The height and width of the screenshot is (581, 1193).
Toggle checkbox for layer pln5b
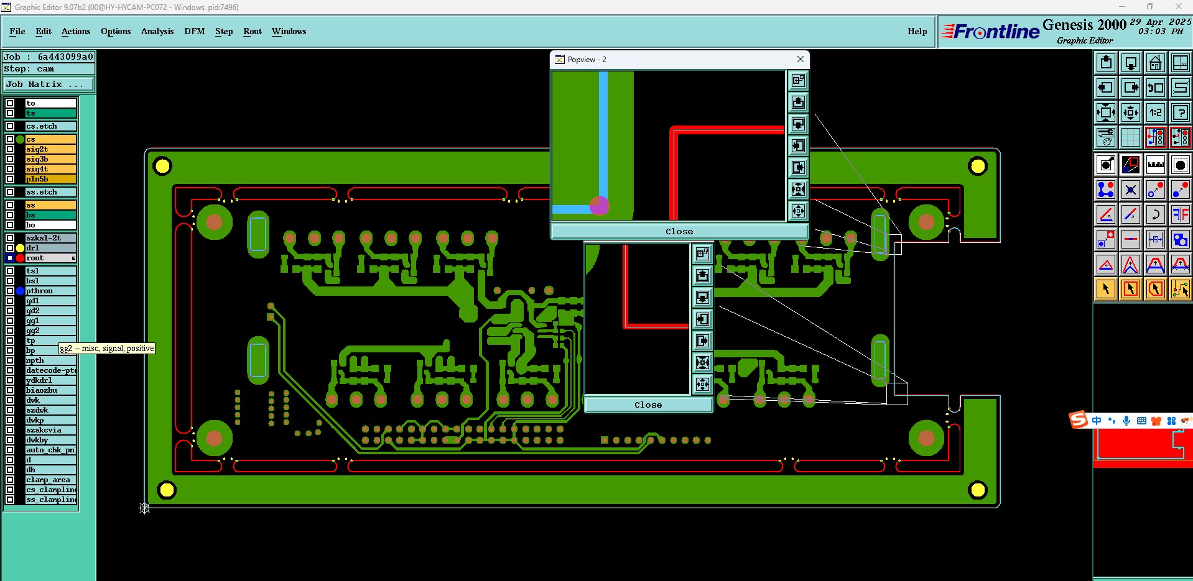(x=10, y=179)
